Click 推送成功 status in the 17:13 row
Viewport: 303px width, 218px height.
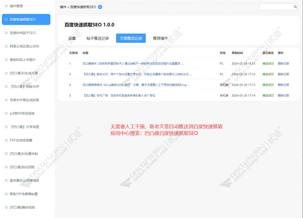pos(268,85)
